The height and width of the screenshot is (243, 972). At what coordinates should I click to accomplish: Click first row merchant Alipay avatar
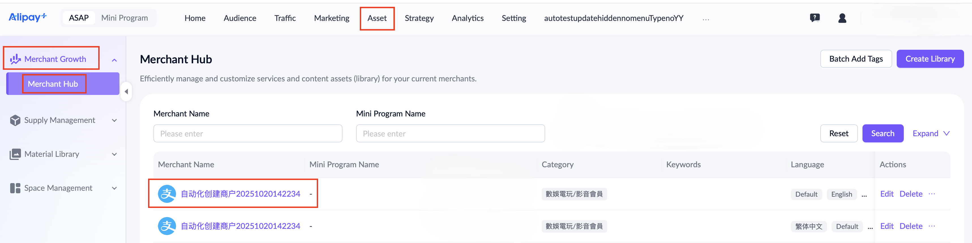click(167, 194)
